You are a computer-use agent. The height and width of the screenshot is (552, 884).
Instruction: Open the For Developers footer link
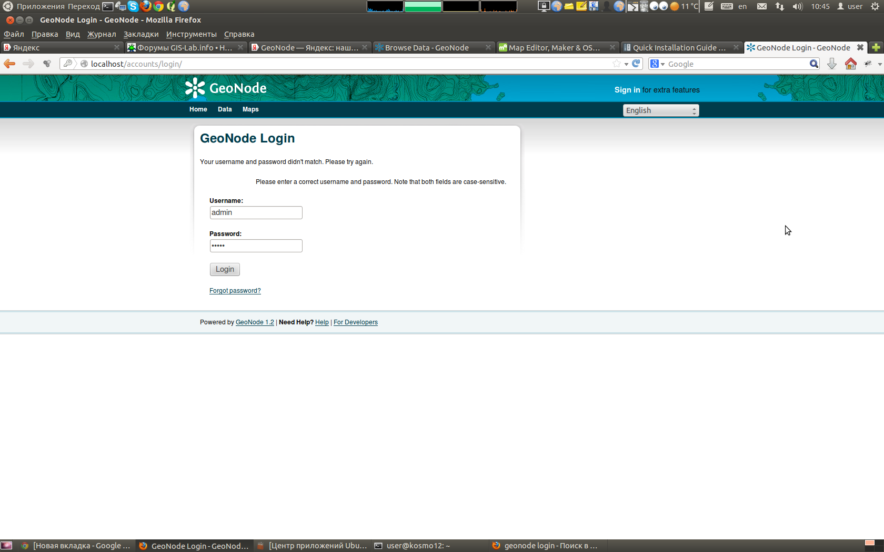coord(356,322)
